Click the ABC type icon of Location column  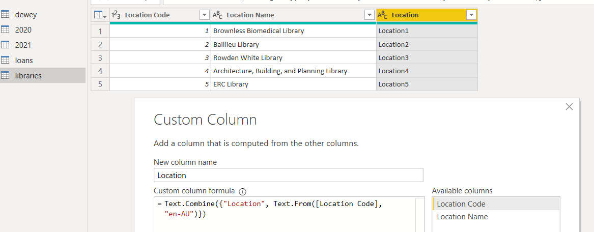(382, 15)
